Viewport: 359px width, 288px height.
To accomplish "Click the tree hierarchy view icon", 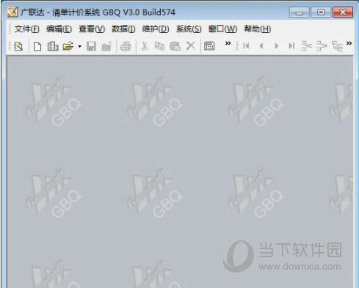I will pos(337,46).
